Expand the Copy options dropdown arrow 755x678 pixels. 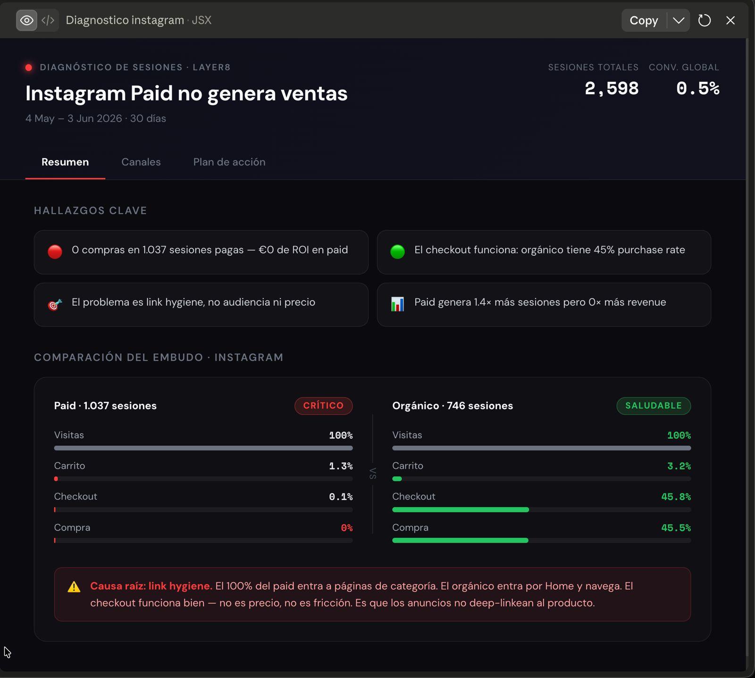[x=679, y=20]
